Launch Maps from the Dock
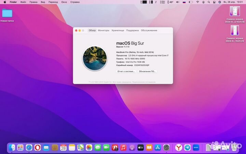246x154 pixels. click(x=81, y=147)
